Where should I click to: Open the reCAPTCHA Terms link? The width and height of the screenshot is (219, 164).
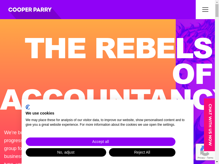210,158
